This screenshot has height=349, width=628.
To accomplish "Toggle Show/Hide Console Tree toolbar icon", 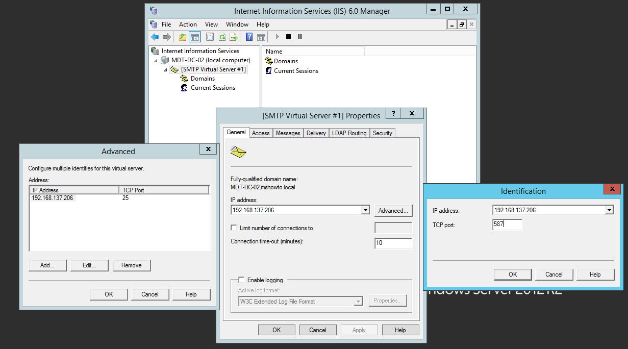I will point(194,37).
